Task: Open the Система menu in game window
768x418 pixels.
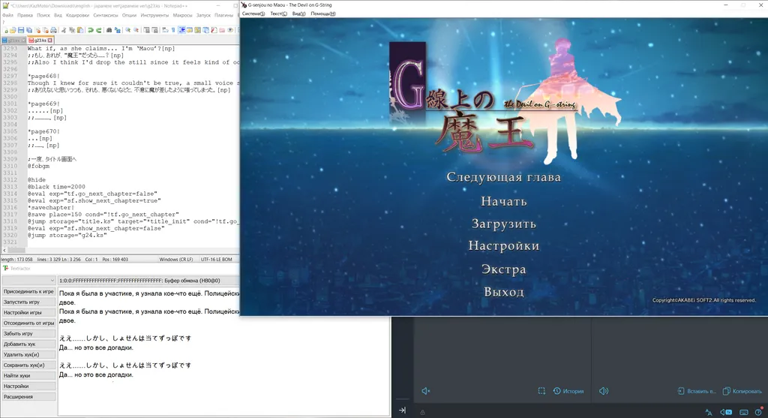Action: 253,14
